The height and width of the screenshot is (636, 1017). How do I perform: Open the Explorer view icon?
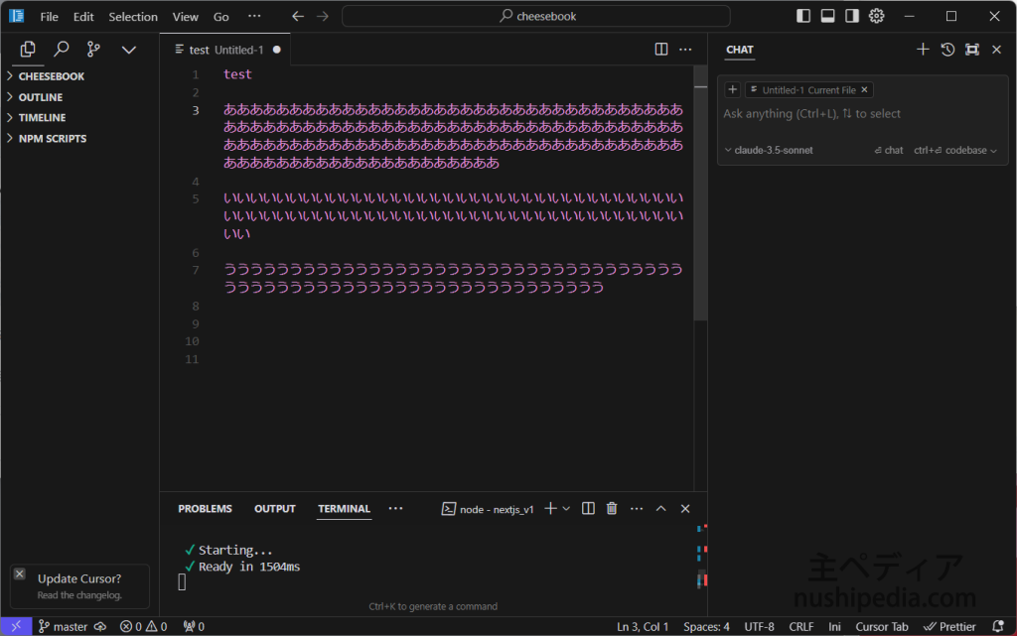pyautogui.click(x=28, y=49)
